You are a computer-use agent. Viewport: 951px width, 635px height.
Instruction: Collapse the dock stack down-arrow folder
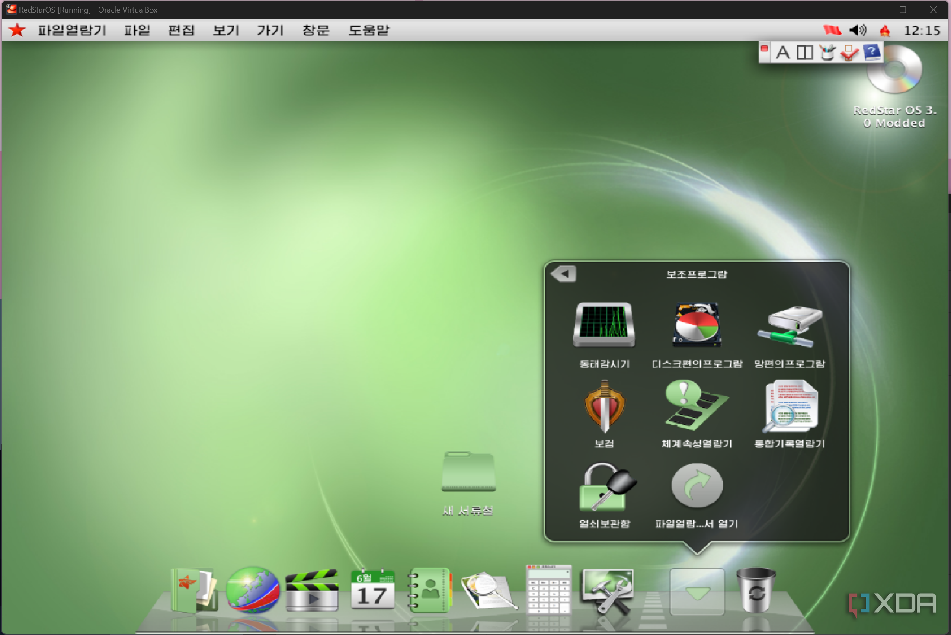point(697,592)
